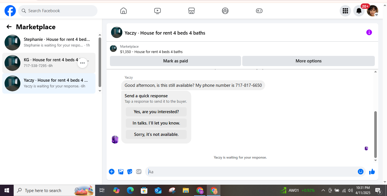Open Task View on the taskbar
Screen dimensions: 387x196
tap(102, 190)
